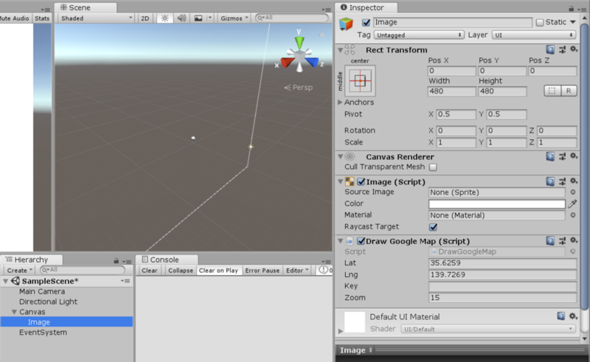
Task: Click the white Color swatch field
Action: (496, 204)
